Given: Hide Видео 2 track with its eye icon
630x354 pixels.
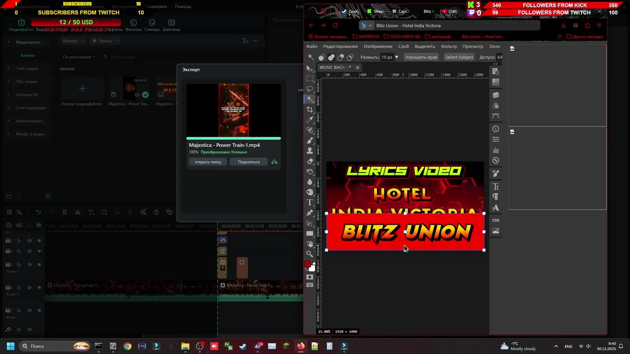Looking at the screenshot, I should (39, 288).
